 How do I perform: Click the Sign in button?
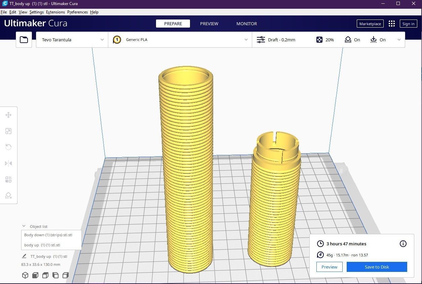[408, 24]
